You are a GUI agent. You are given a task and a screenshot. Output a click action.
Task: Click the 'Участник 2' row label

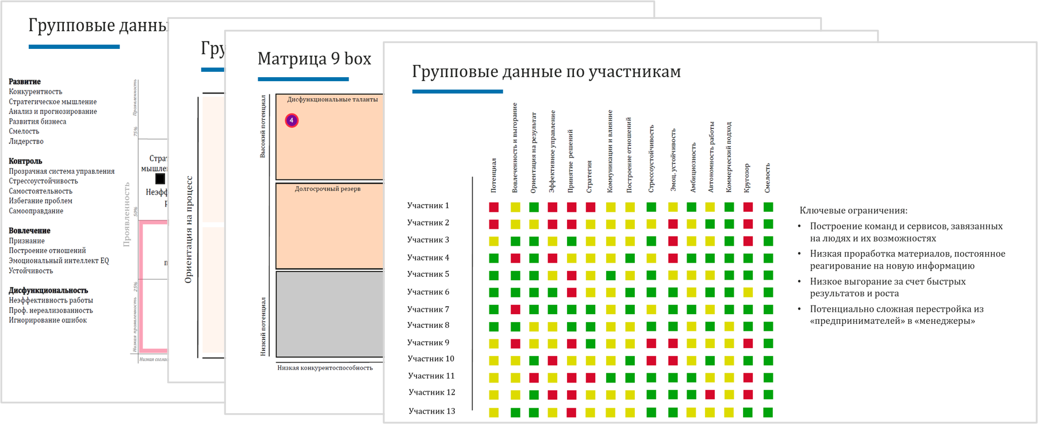428,223
